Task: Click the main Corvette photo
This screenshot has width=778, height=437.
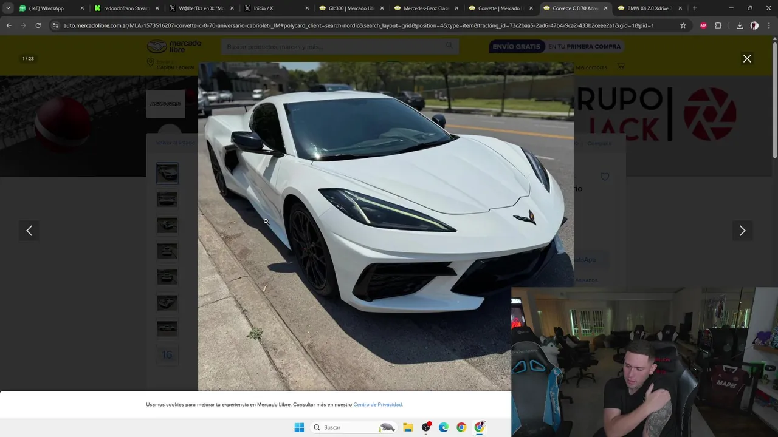Action: [385, 226]
